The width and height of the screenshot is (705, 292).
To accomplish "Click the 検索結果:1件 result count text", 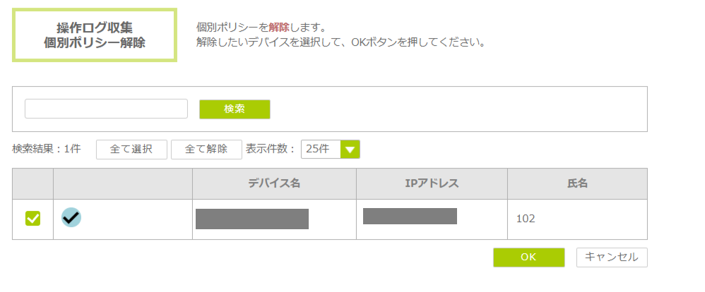I will 47,150.
